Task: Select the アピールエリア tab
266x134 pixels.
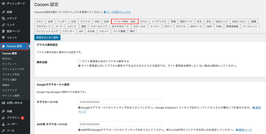Action: [99, 27]
